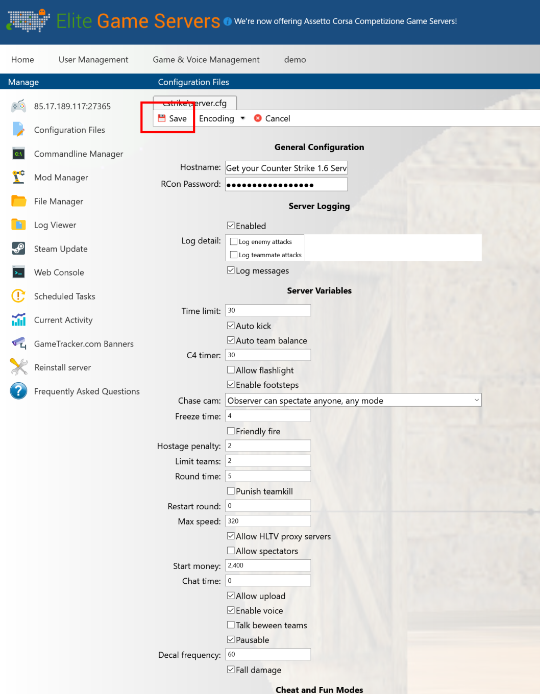This screenshot has width=540, height=694.
Task: Click the Current Activity chart icon
Action: [19, 319]
